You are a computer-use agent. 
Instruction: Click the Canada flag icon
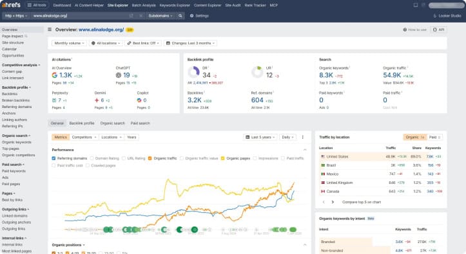click(x=323, y=192)
